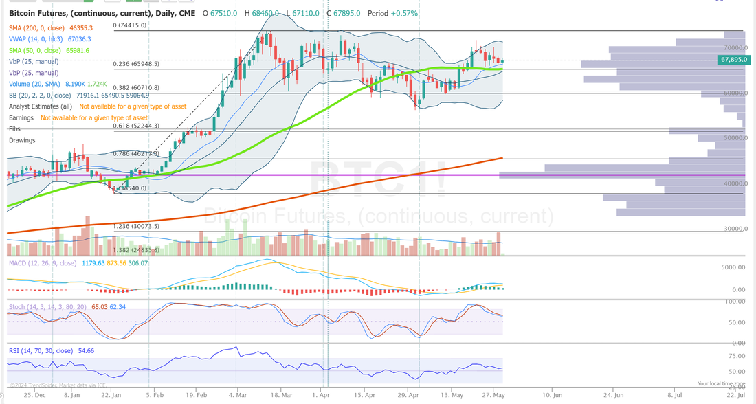The width and height of the screenshot is (756, 404).
Task: Click the VWAP value 67036.3
Action: click(79, 39)
